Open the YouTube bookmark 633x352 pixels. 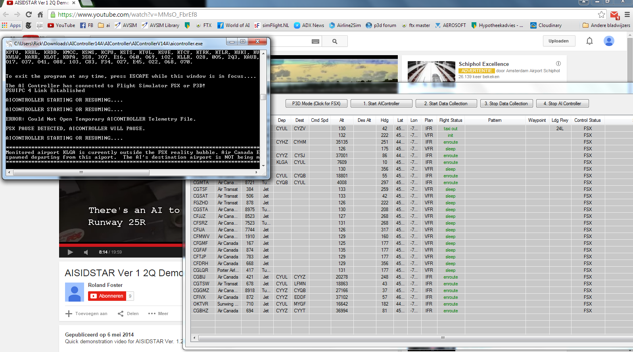pyautogui.click(x=61, y=25)
